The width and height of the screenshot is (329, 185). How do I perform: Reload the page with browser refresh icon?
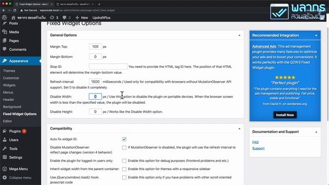point(14,10)
